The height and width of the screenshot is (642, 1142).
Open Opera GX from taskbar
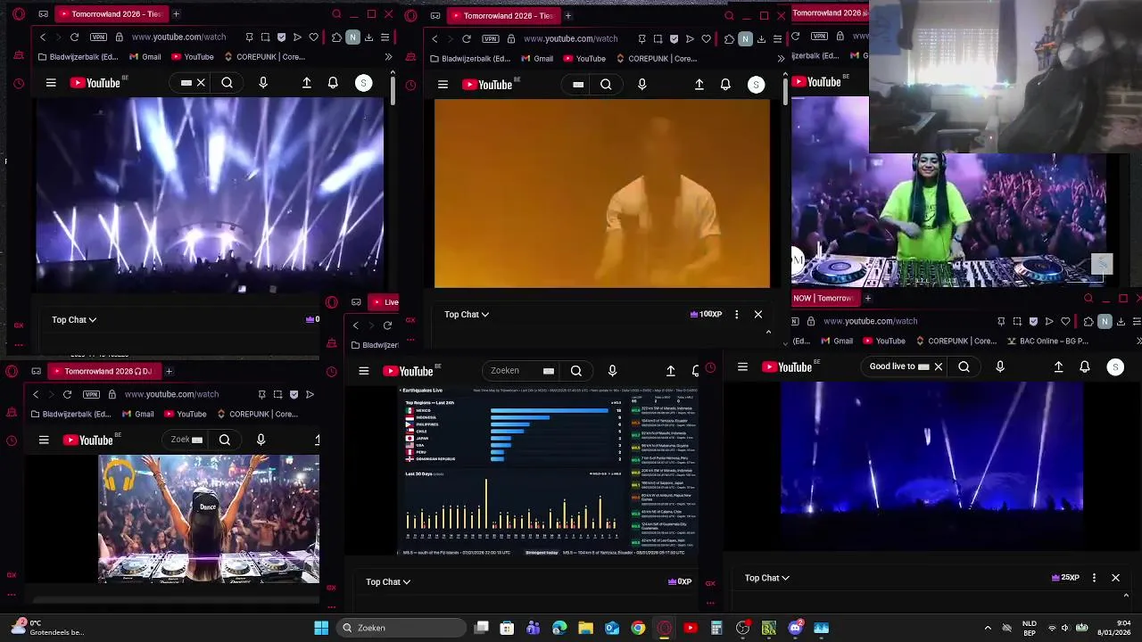point(664,628)
